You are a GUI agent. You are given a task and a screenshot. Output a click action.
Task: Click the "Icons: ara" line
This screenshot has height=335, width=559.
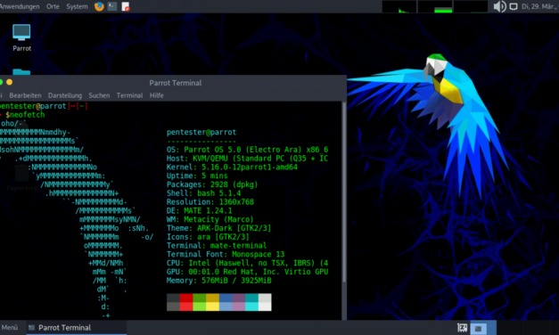coord(208,237)
